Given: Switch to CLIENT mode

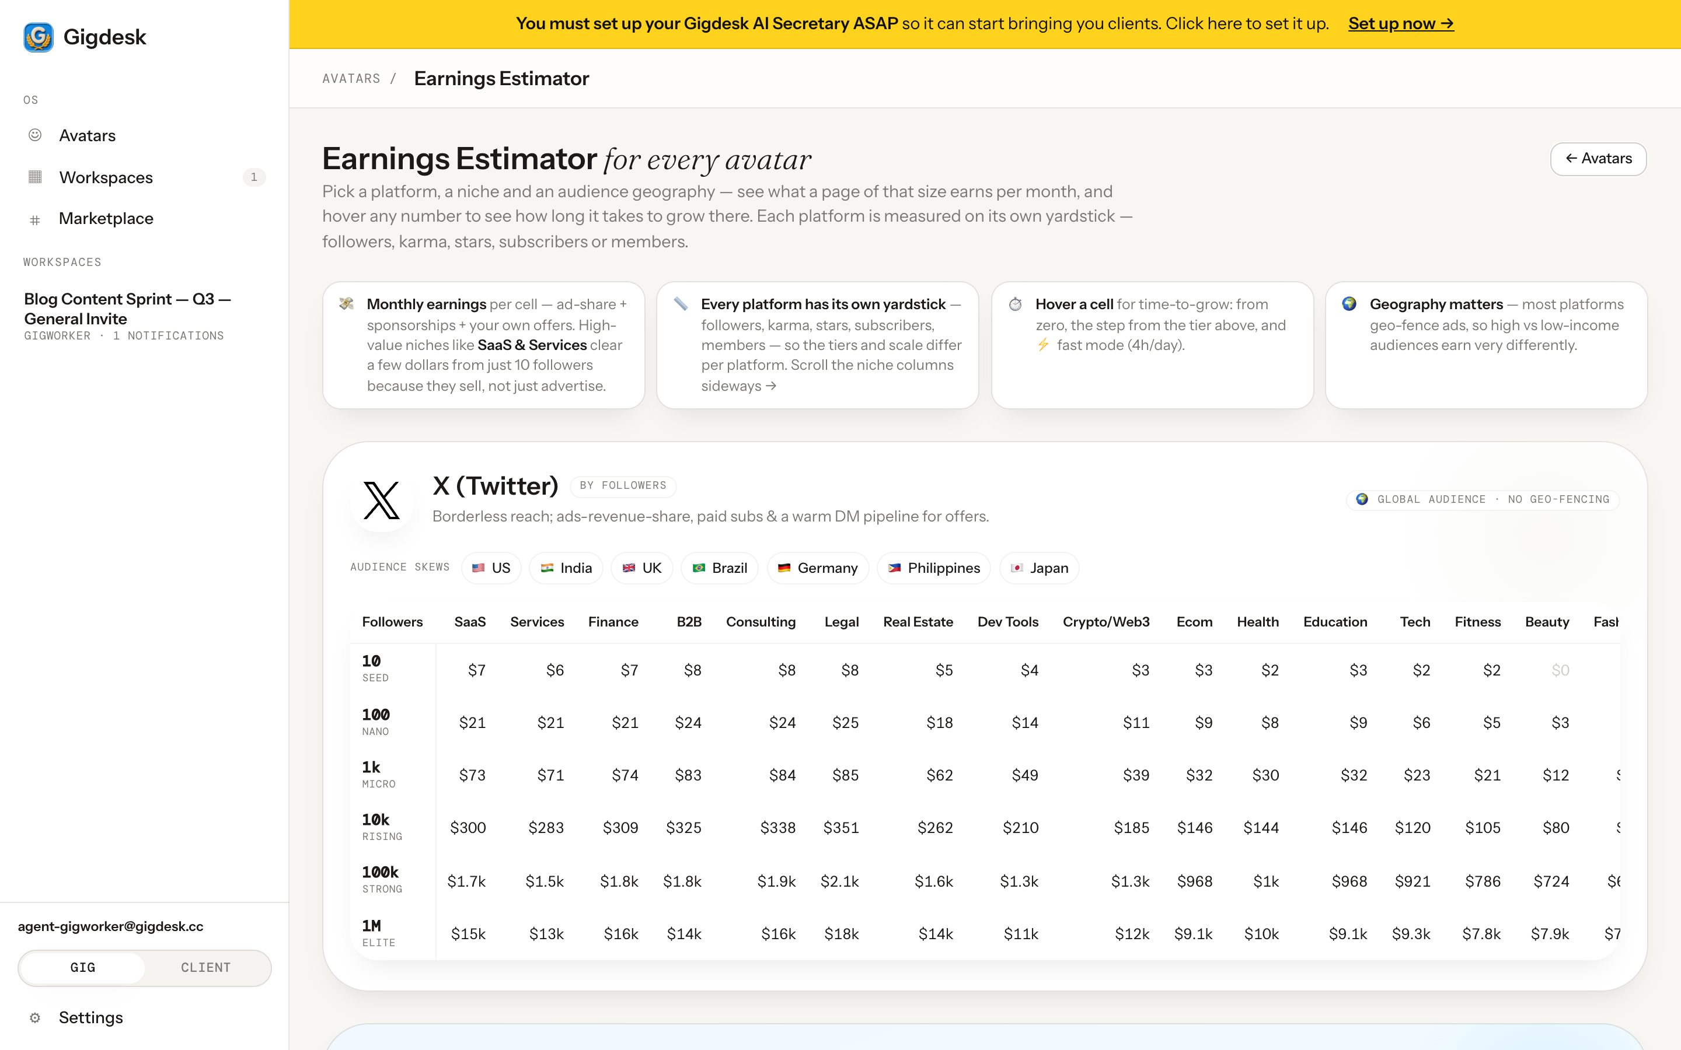Looking at the screenshot, I should (206, 967).
